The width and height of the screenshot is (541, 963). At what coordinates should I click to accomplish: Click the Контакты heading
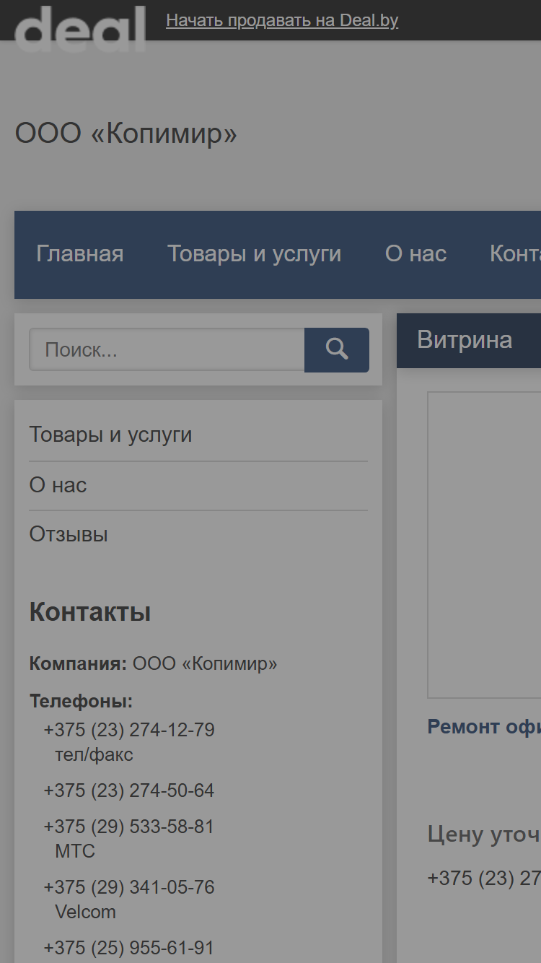pos(90,612)
